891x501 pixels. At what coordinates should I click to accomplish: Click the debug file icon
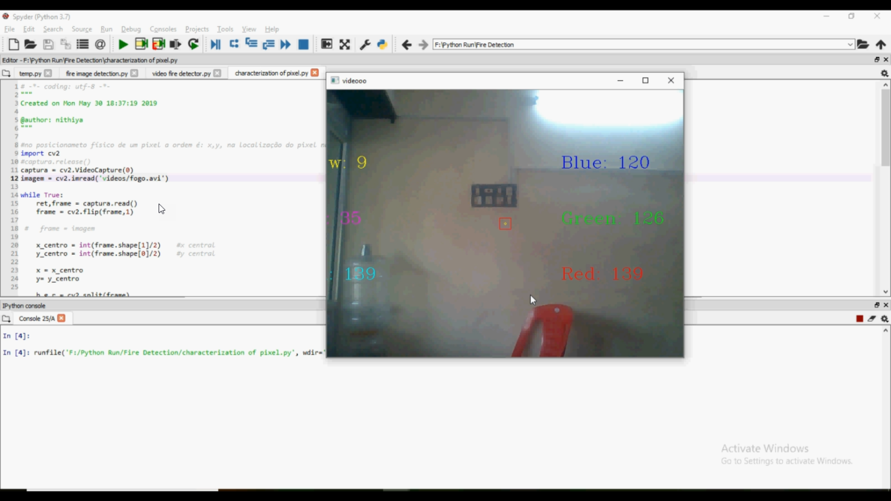tap(216, 44)
